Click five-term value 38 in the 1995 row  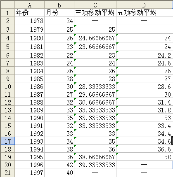click(145, 157)
